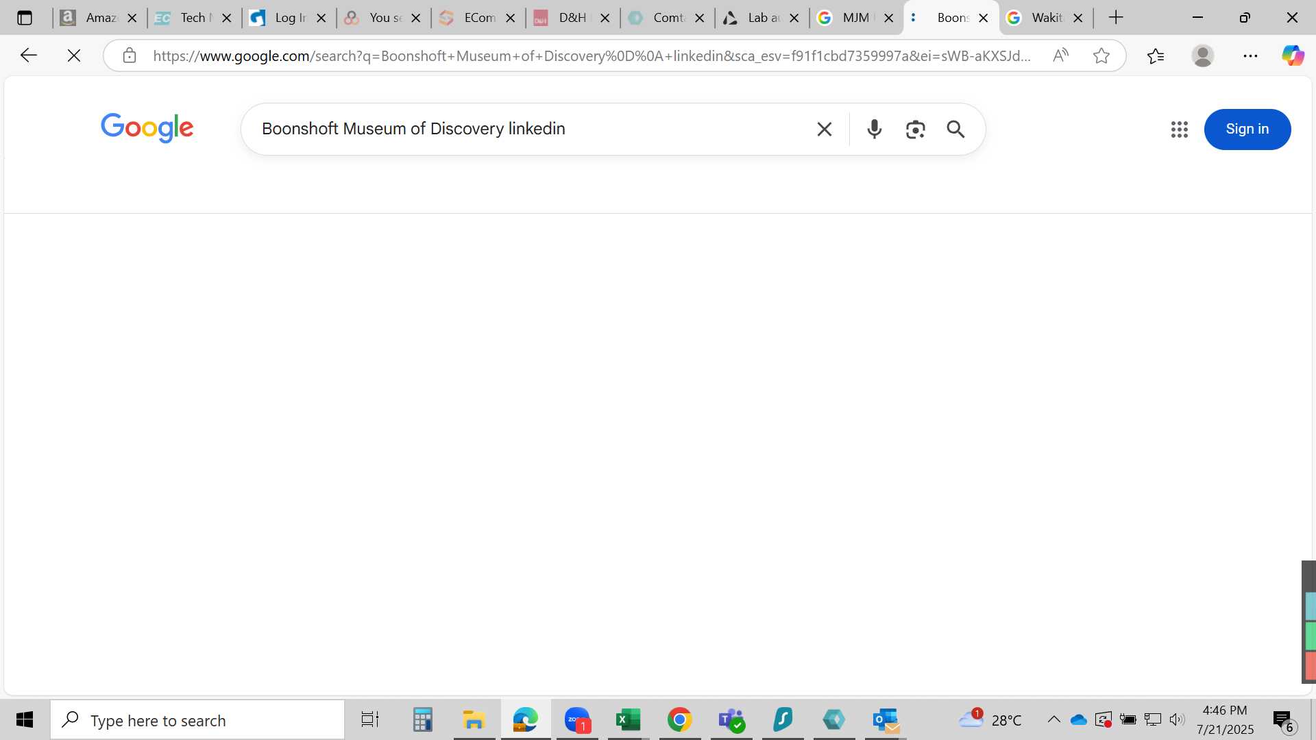
Task: Close the Boons tab
Action: tap(984, 18)
